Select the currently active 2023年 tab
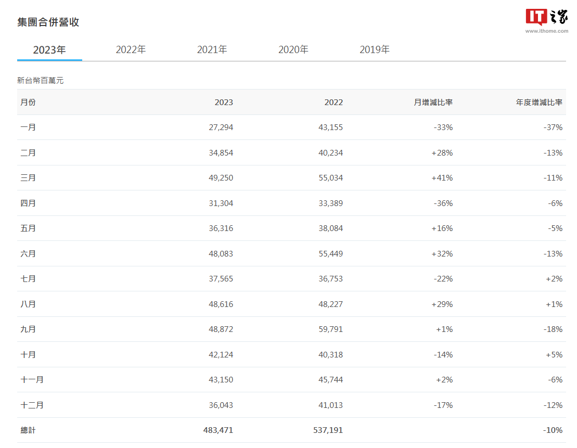 (49, 49)
